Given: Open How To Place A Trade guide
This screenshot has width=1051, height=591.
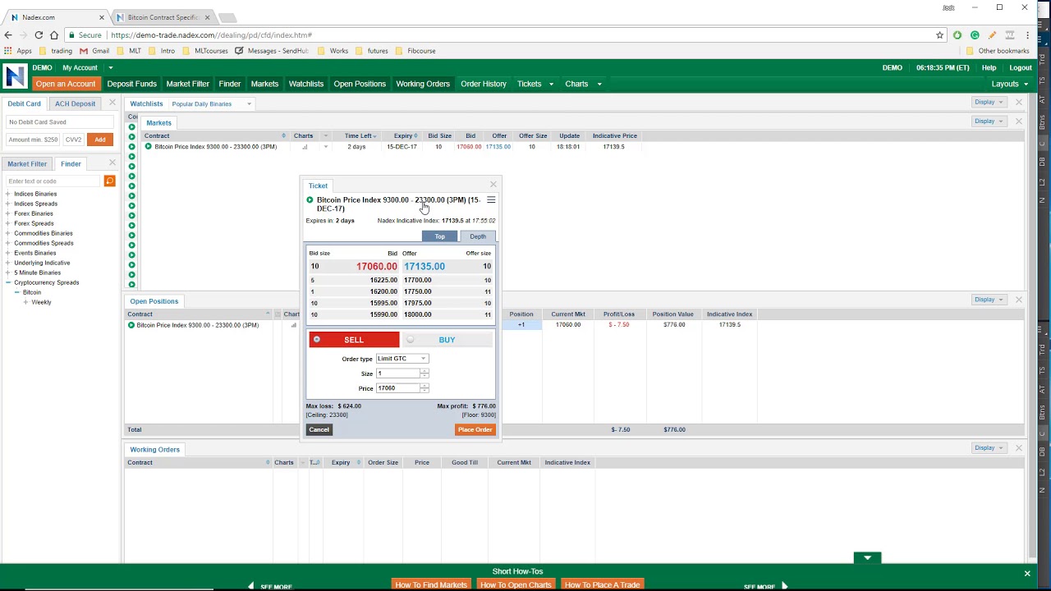Looking at the screenshot, I should (602, 584).
